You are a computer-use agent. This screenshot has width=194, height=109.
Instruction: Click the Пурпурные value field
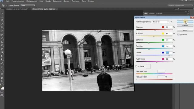click(169, 59)
